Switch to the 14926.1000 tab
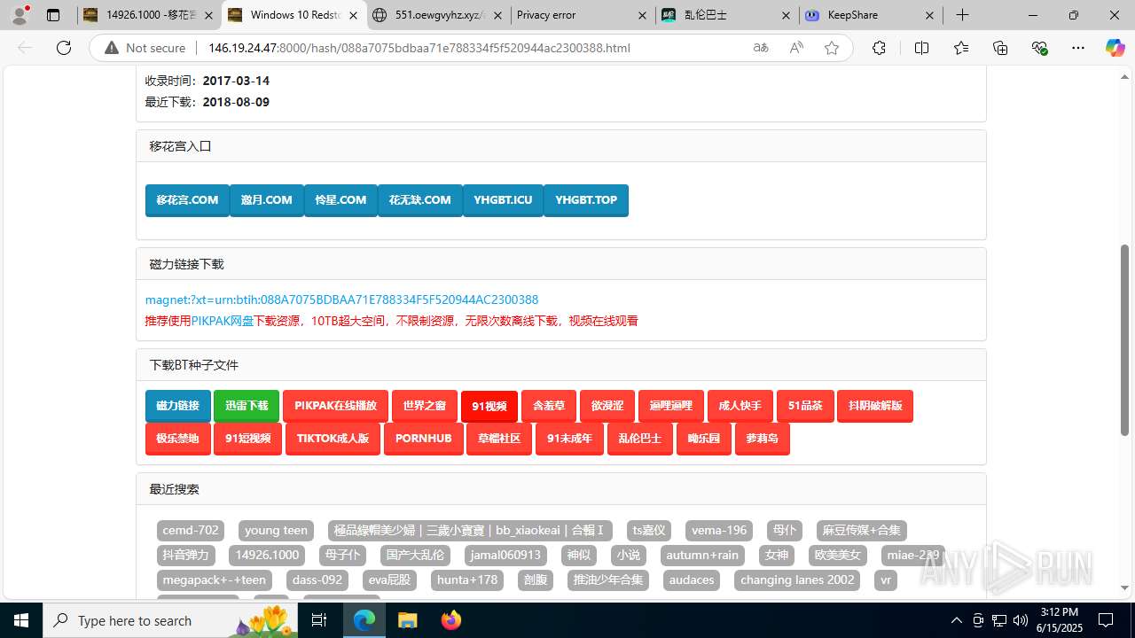The height and width of the screenshot is (638, 1135). [x=149, y=15]
